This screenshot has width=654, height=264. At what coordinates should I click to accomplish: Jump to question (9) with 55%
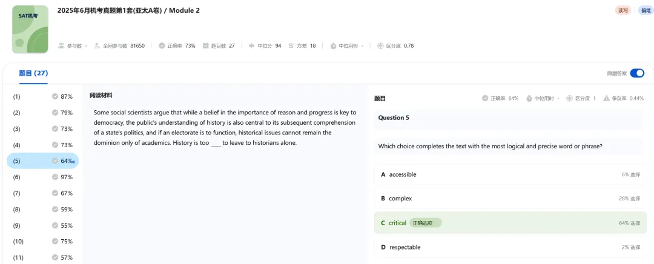coord(42,225)
